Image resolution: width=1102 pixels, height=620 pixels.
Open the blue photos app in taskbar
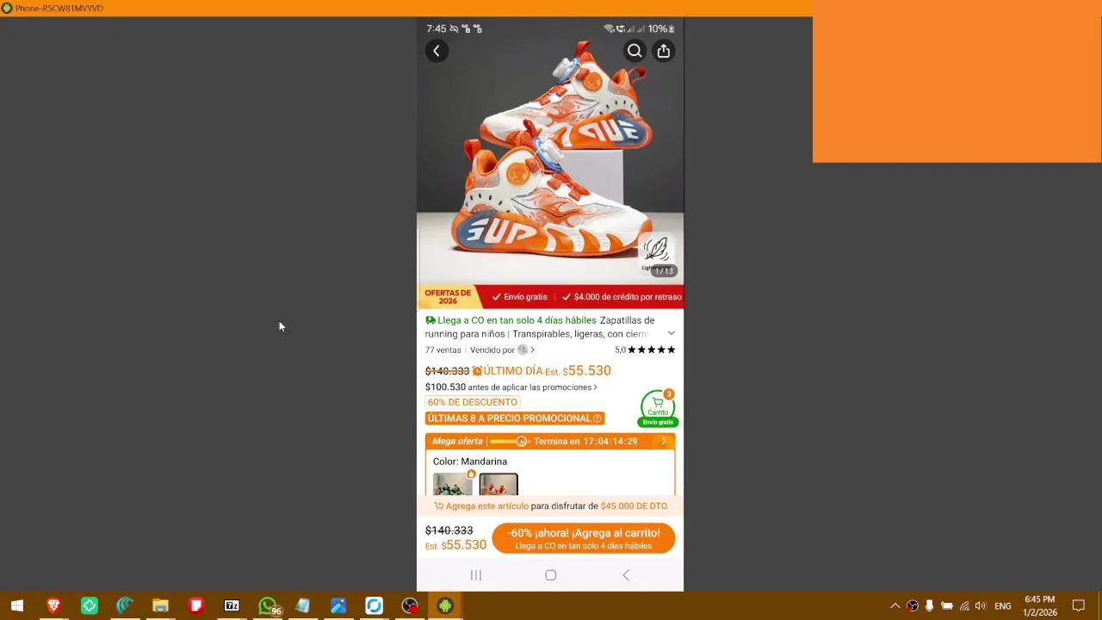(338, 605)
